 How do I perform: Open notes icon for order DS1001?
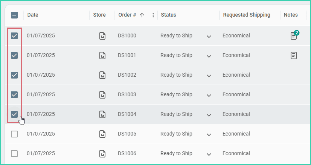coord(294,56)
